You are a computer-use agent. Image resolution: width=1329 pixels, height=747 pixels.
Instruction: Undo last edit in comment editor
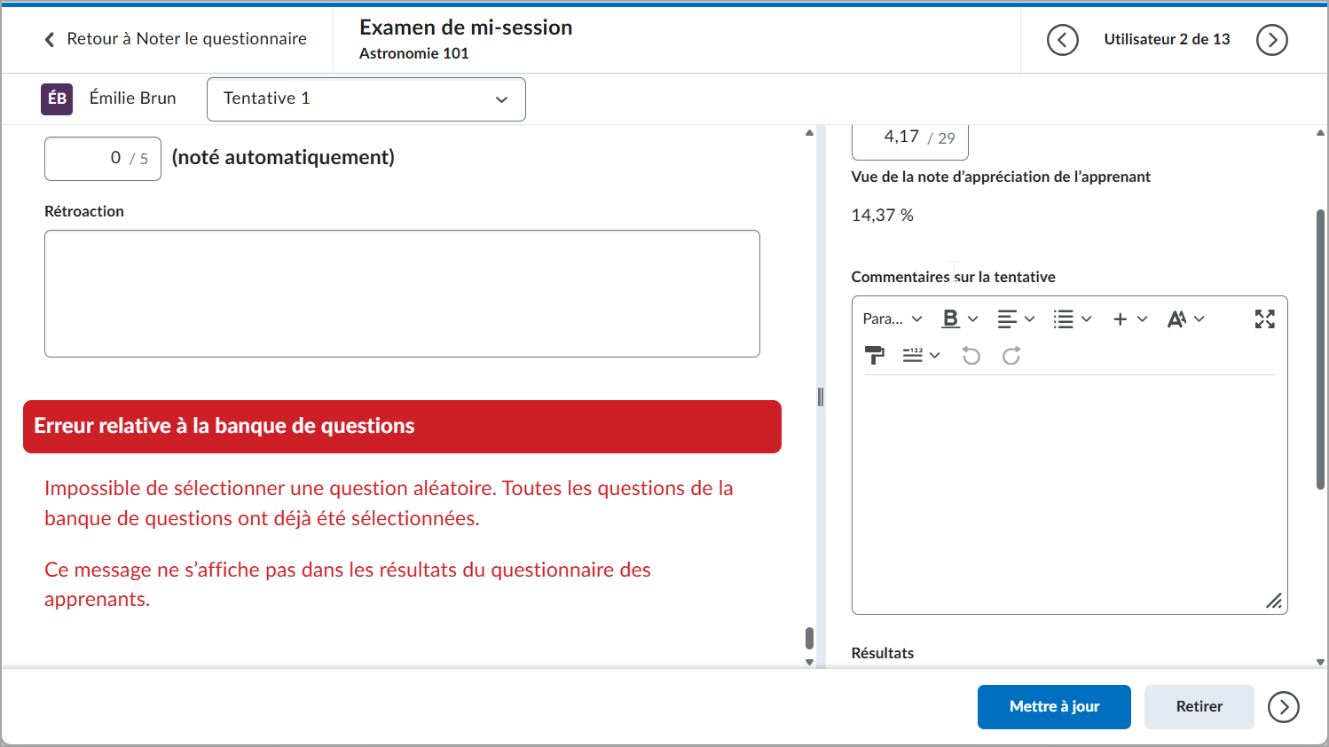pyautogui.click(x=971, y=356)
